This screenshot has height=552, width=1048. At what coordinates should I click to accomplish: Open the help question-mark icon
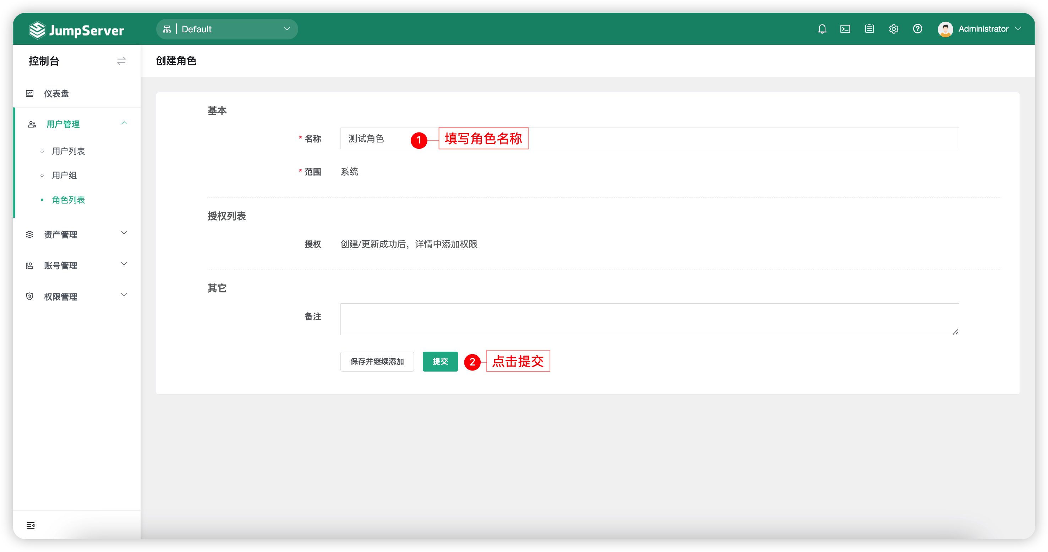(917, 29)
